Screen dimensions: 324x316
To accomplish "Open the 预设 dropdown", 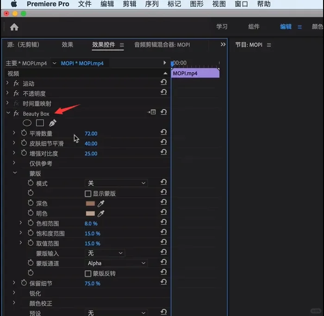I will point(116,313).
